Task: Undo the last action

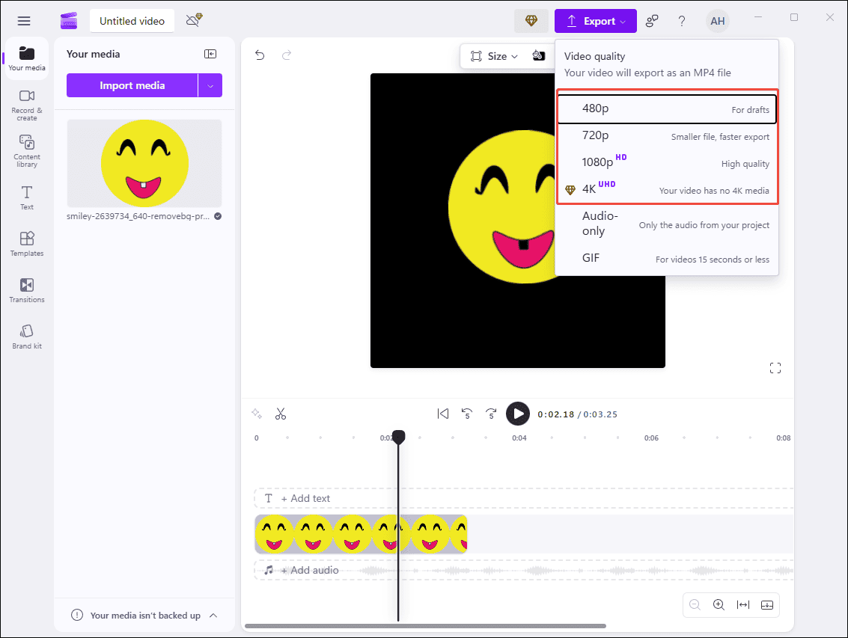Action: point(260,55)
